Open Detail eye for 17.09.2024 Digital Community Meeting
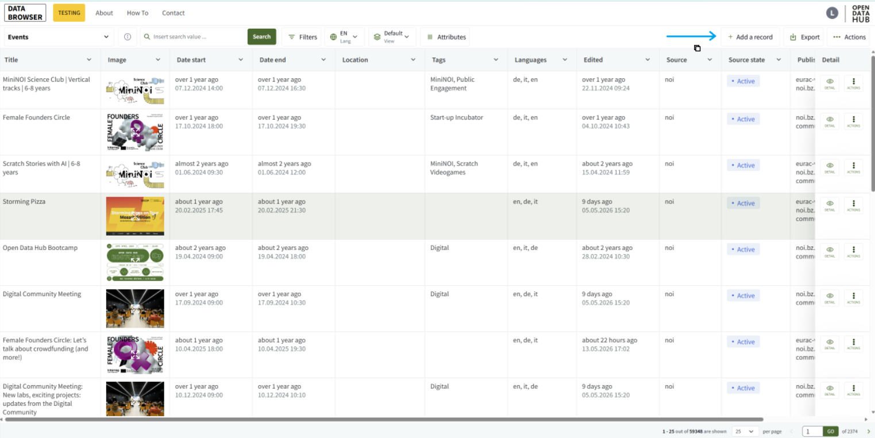Image resolution: width=875 pixels, height=438 pixels. click(830, 298)
